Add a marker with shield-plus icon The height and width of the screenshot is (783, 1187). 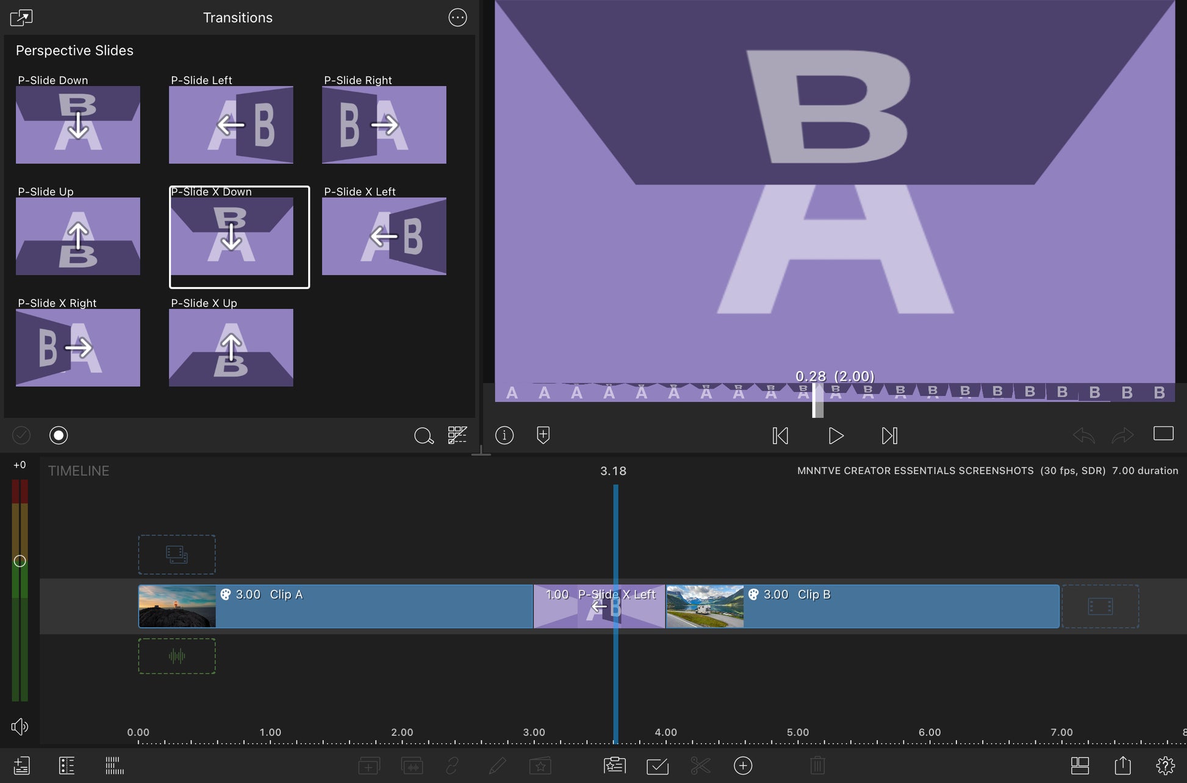pyautogui.click(x=543, y=435)
